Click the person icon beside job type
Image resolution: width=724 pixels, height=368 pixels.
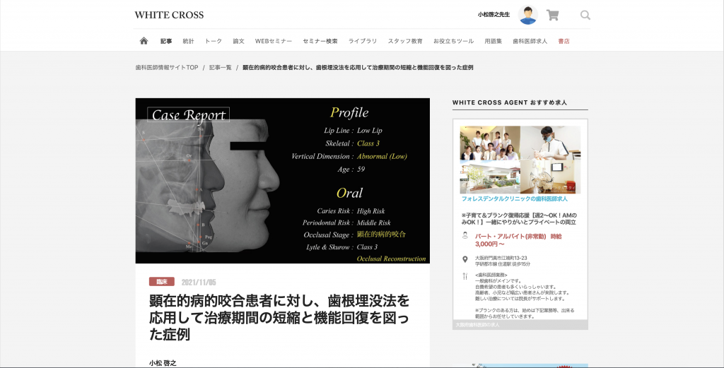465,236
